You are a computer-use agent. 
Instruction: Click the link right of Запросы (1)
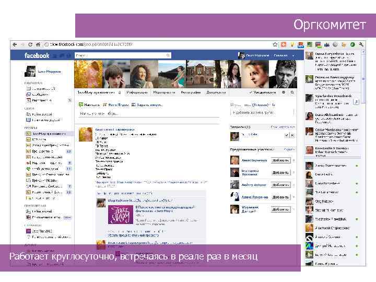283,127
